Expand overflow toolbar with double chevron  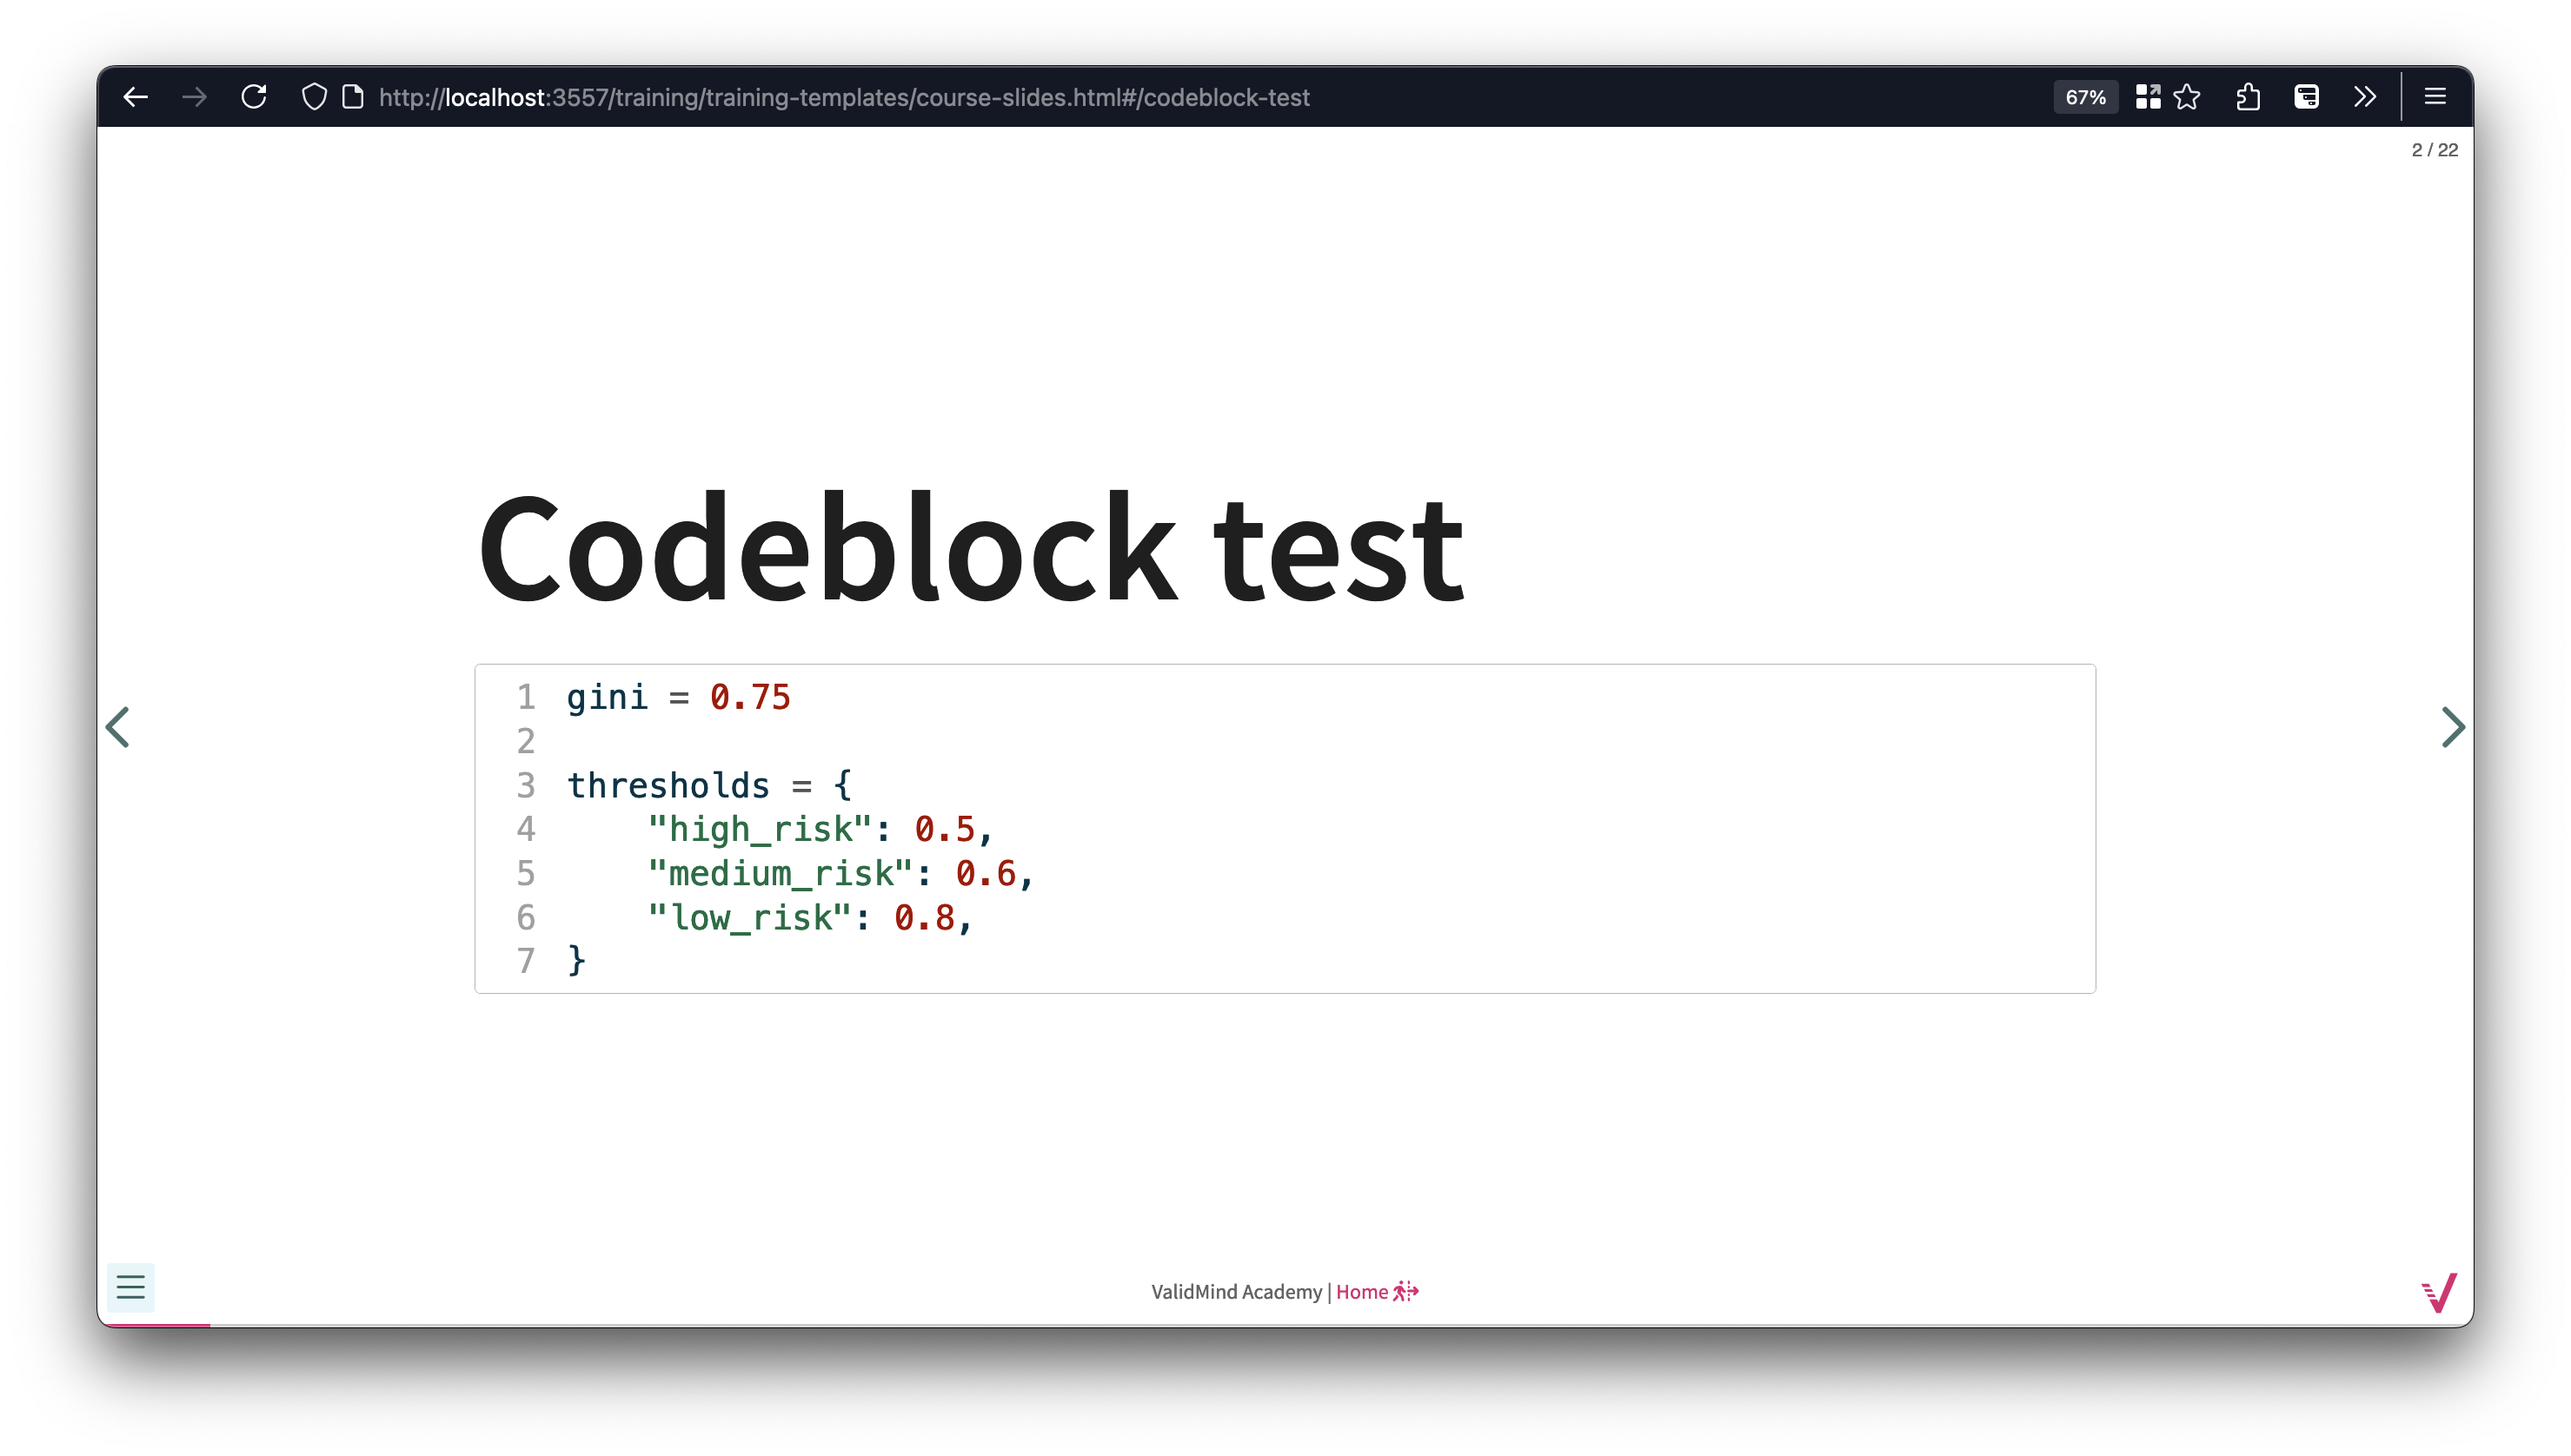coord(2365,96)
